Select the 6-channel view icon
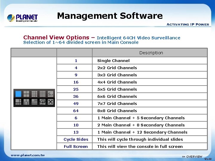215x161 pixels. tap(19, 102)
